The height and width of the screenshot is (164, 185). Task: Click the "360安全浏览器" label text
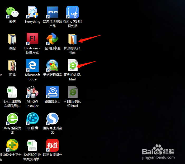[12, 130]
